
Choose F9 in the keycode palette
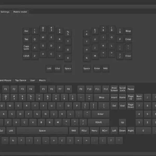pos(81,89)
